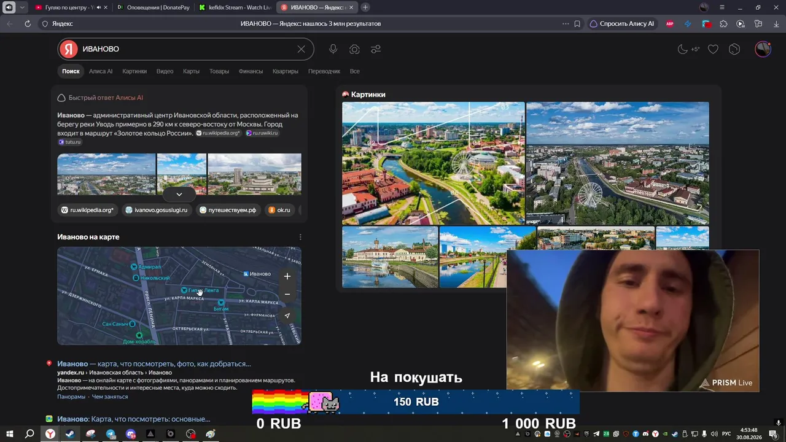Screen dimensions: 786x442
Task: Zoom out on the Ivanovo map
Action: 287,295
